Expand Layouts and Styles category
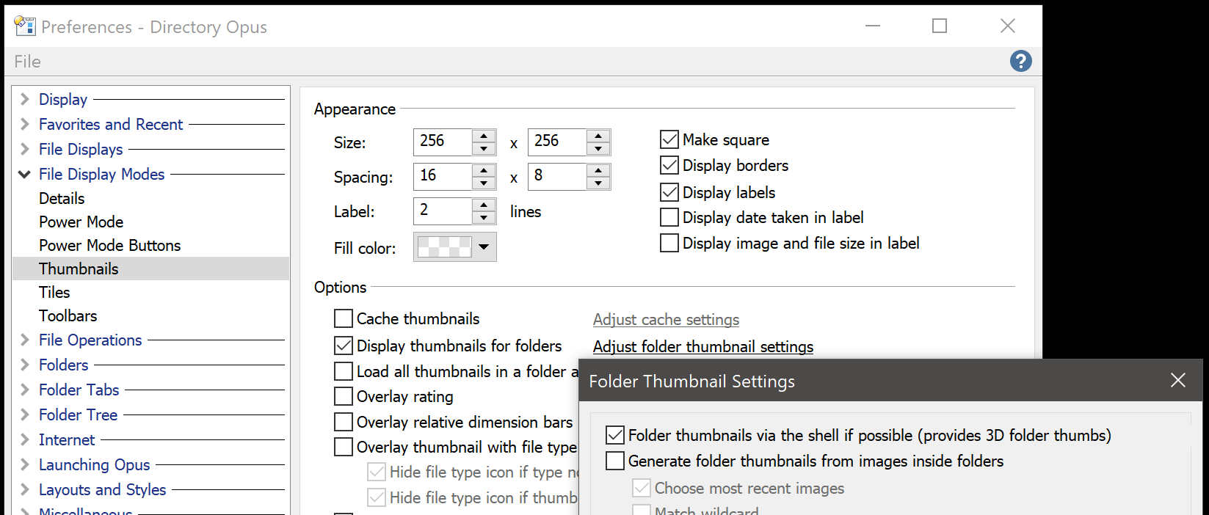Image resolution: width=1209 pixels, height=515 pixels. click(x=24, y=489)
